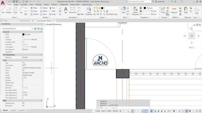Click the Group tool
Viewport: 202px width, 113px height.
(x=163, y=10)
